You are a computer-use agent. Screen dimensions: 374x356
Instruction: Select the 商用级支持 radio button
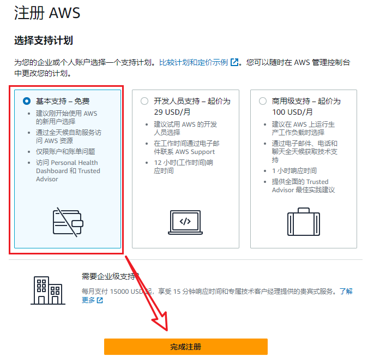coord(263,101)
